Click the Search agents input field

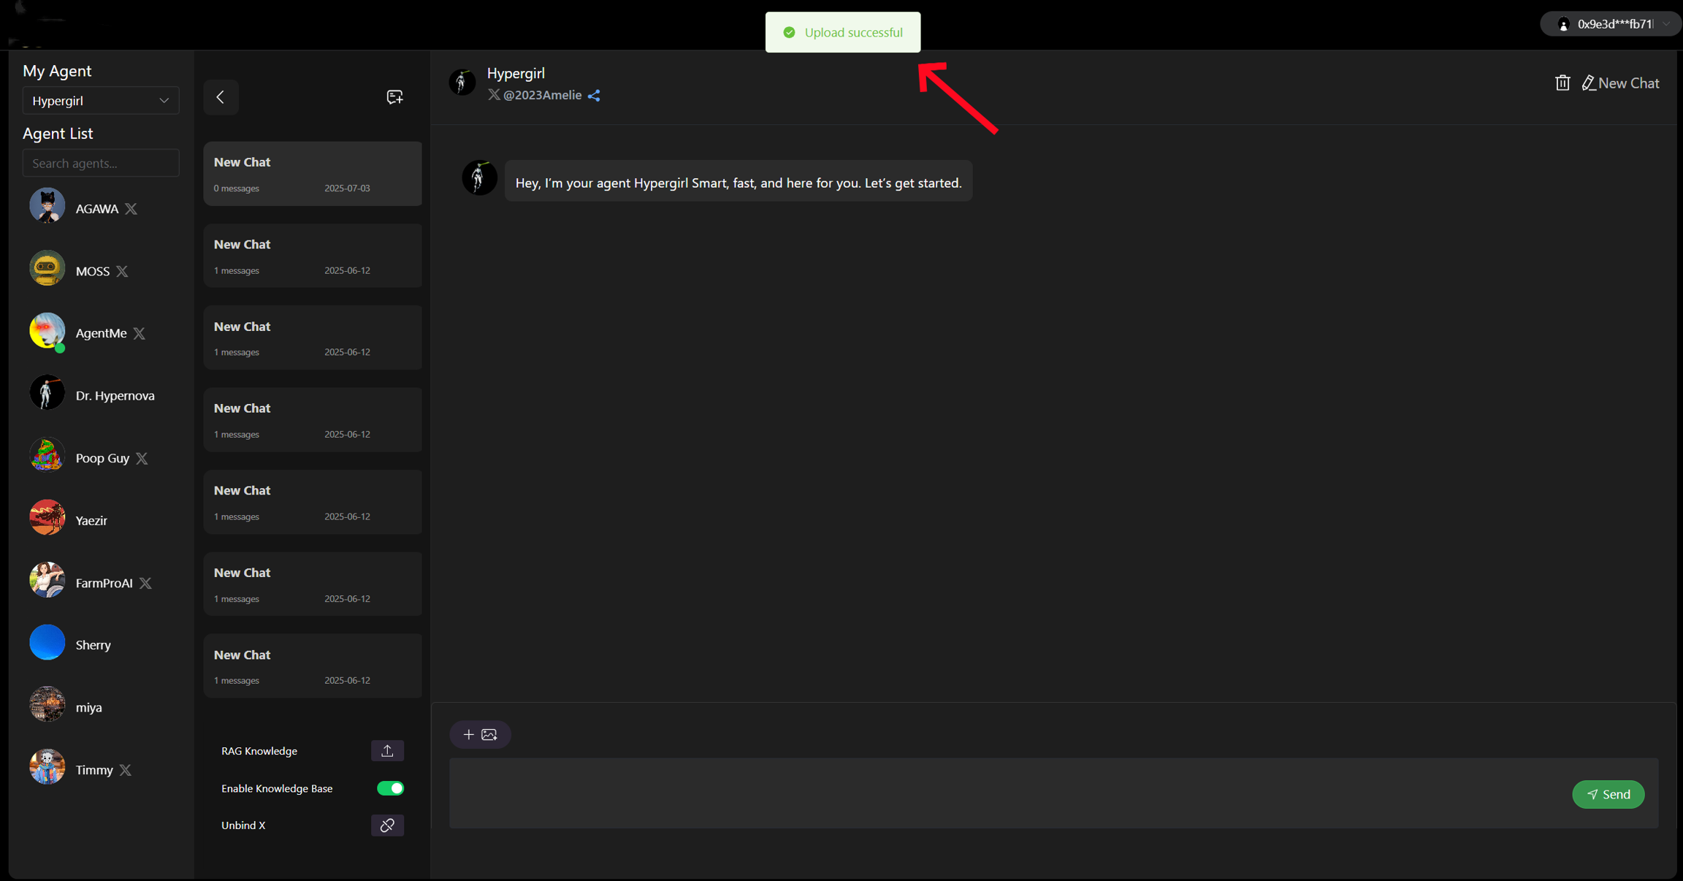101,163
